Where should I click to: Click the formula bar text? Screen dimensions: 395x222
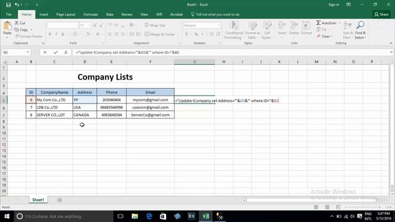pos(128,52)
